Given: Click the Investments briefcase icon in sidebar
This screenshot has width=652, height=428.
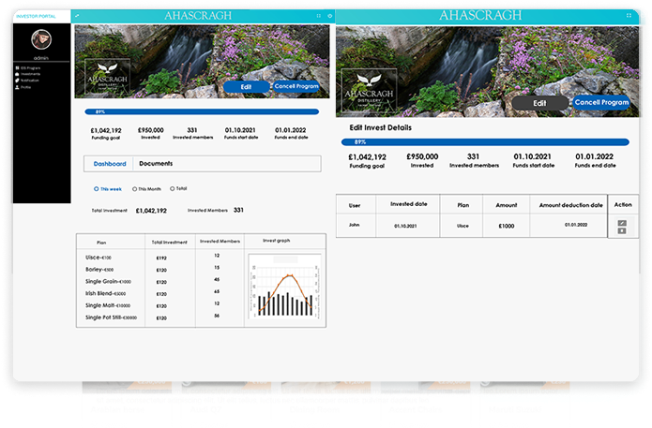Looking at the screenshot, I should coord(17,74).
